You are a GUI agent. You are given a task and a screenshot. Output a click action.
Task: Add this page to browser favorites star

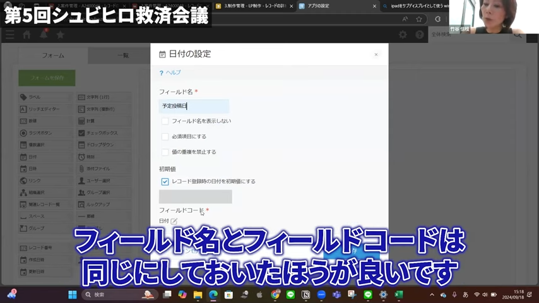pyautogui.click(x=419, y=20)
